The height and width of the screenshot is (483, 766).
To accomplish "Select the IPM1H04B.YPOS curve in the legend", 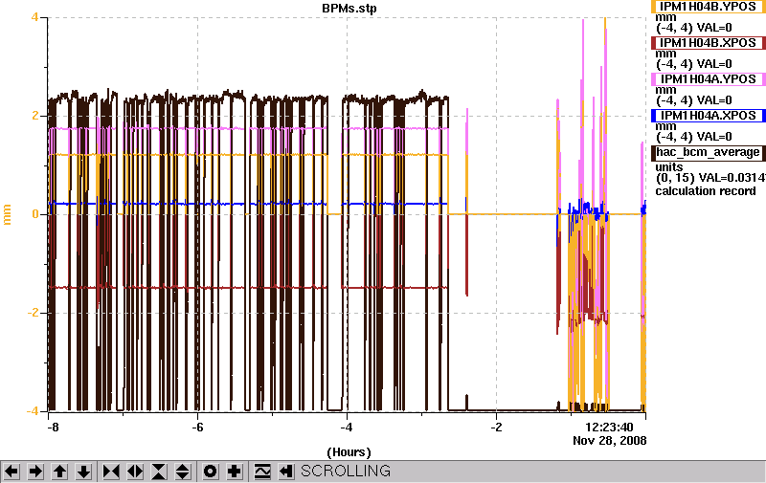I will coord(708,7).
